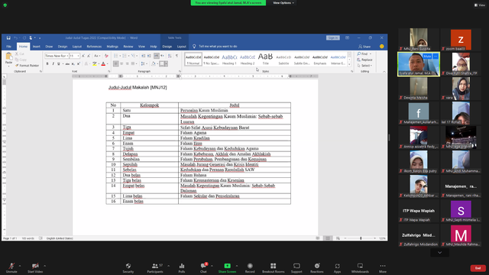
Task: Click the Center alignment icon
Action: 121,64
